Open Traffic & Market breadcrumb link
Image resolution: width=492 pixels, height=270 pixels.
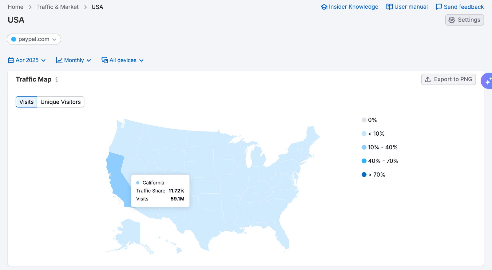pos(58,7)
